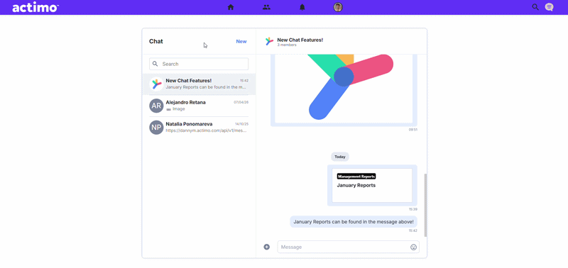The height and width of the screenshot is (268, 568).
Task: Click the Management Reports tag
Action: (x=356, y=176)
